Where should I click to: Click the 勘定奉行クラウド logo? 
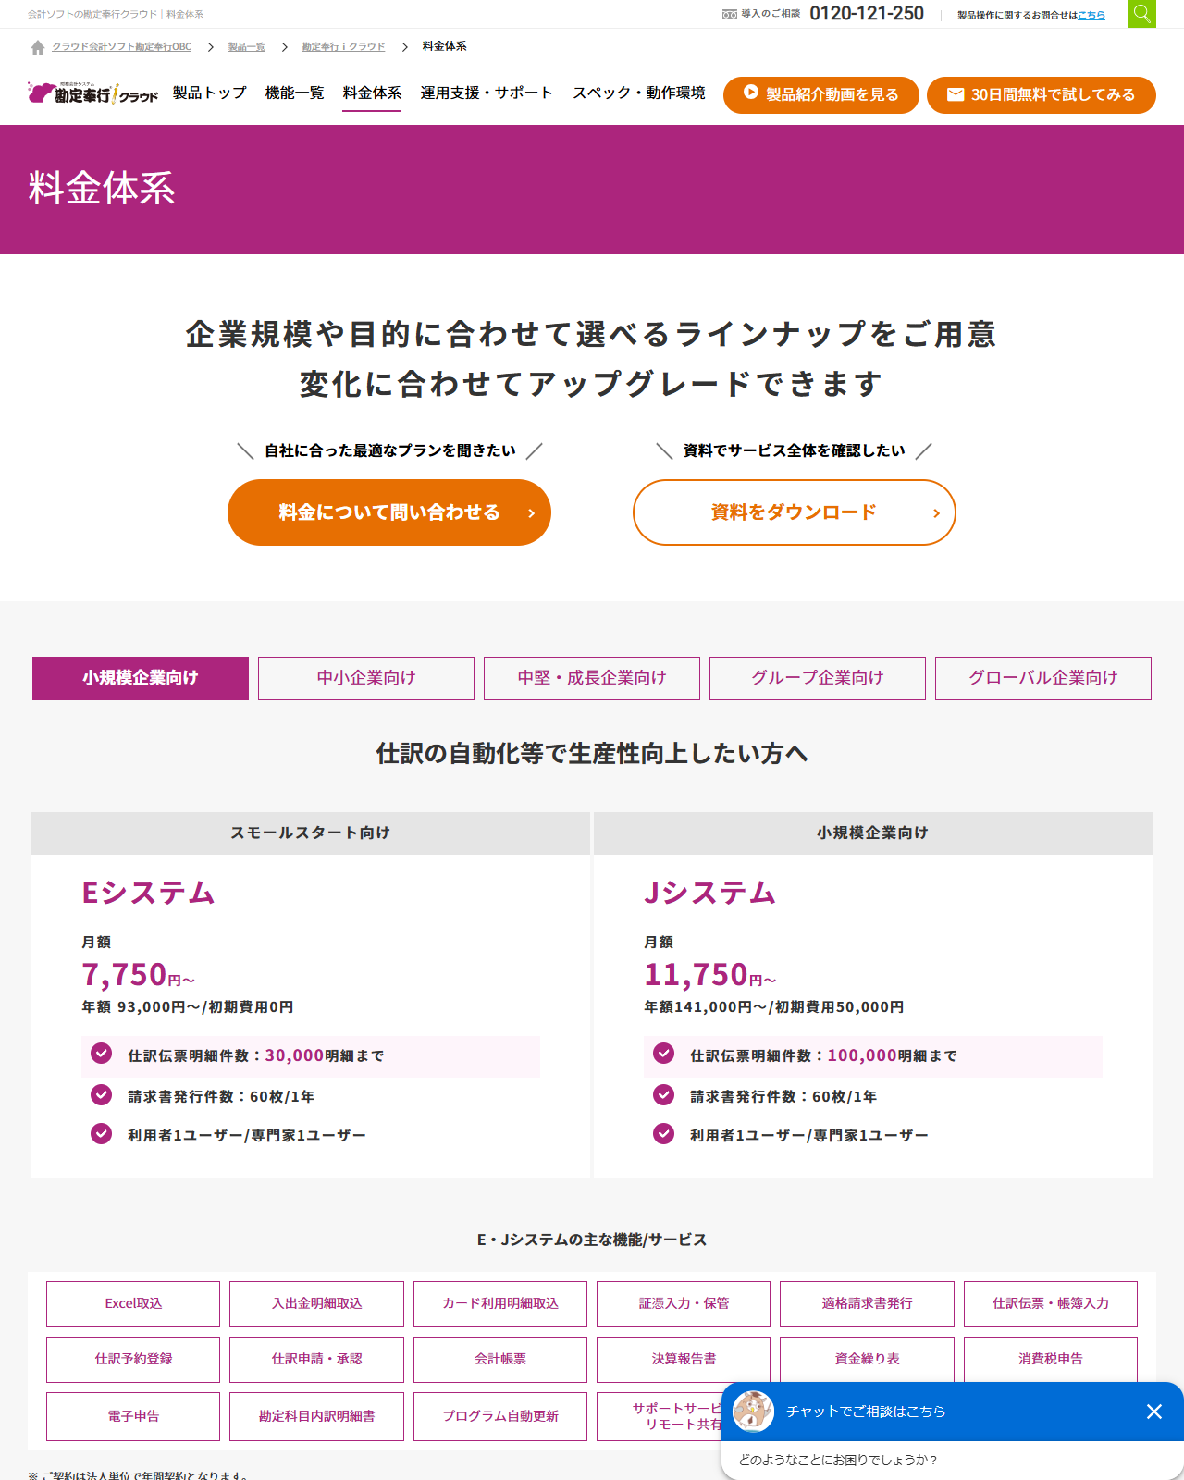point(92,92)
